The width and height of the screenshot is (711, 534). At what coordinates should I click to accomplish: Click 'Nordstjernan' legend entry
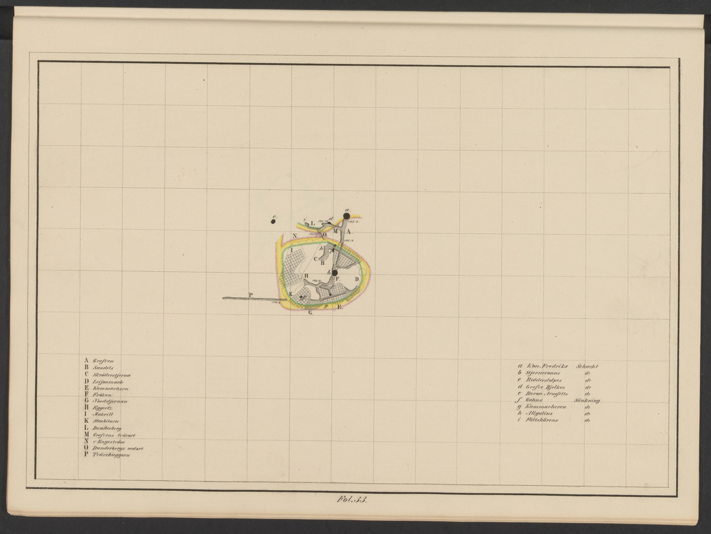click(x=111, y=402)
